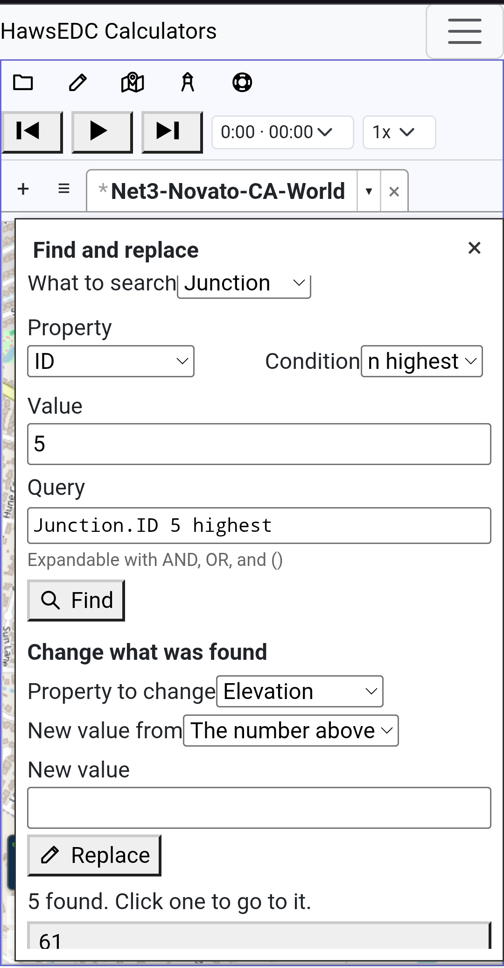Expand Net3-Novato-CA-World tab options arrow
Viewport: 504px width, 968px height.
(x=369, y=191)
